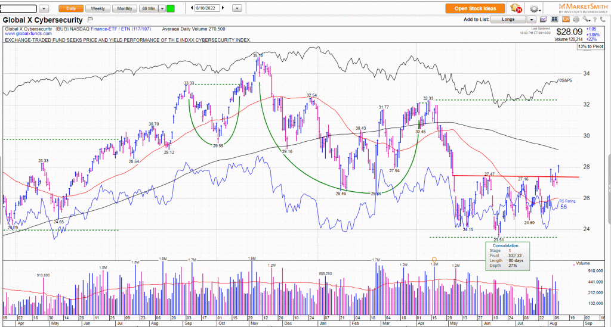Flag the Global X Cybersecurity stock
Image resolution: width=611 pixels, height=327 pixels.
90,20
